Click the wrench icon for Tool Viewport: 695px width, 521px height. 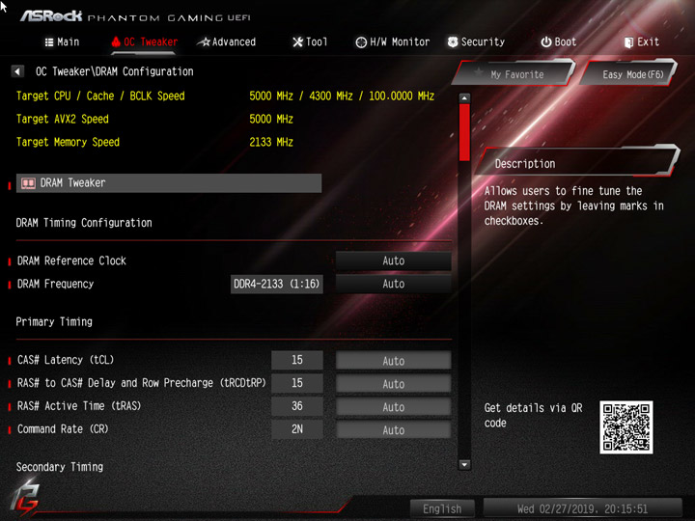[x=298, y=42]
